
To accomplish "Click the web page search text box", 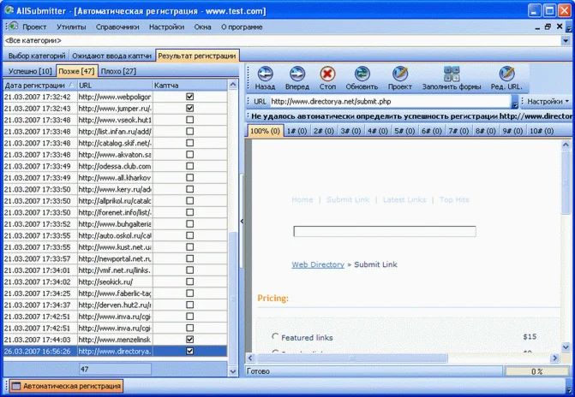I will 385,232.
